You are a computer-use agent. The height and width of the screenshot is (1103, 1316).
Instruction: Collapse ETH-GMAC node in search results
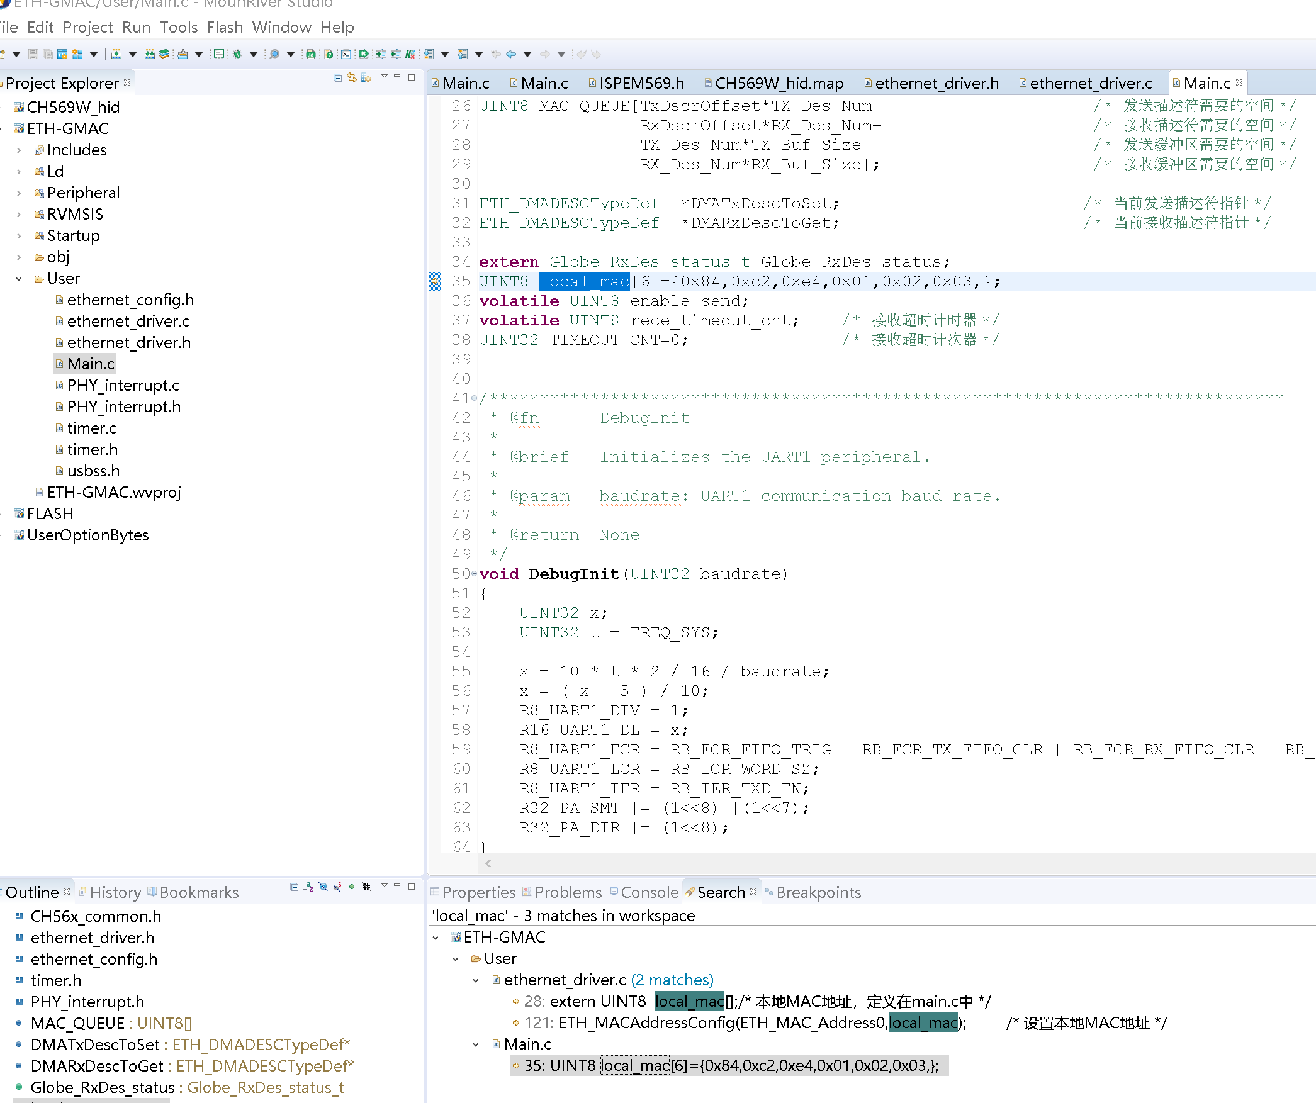click(436, 938)
